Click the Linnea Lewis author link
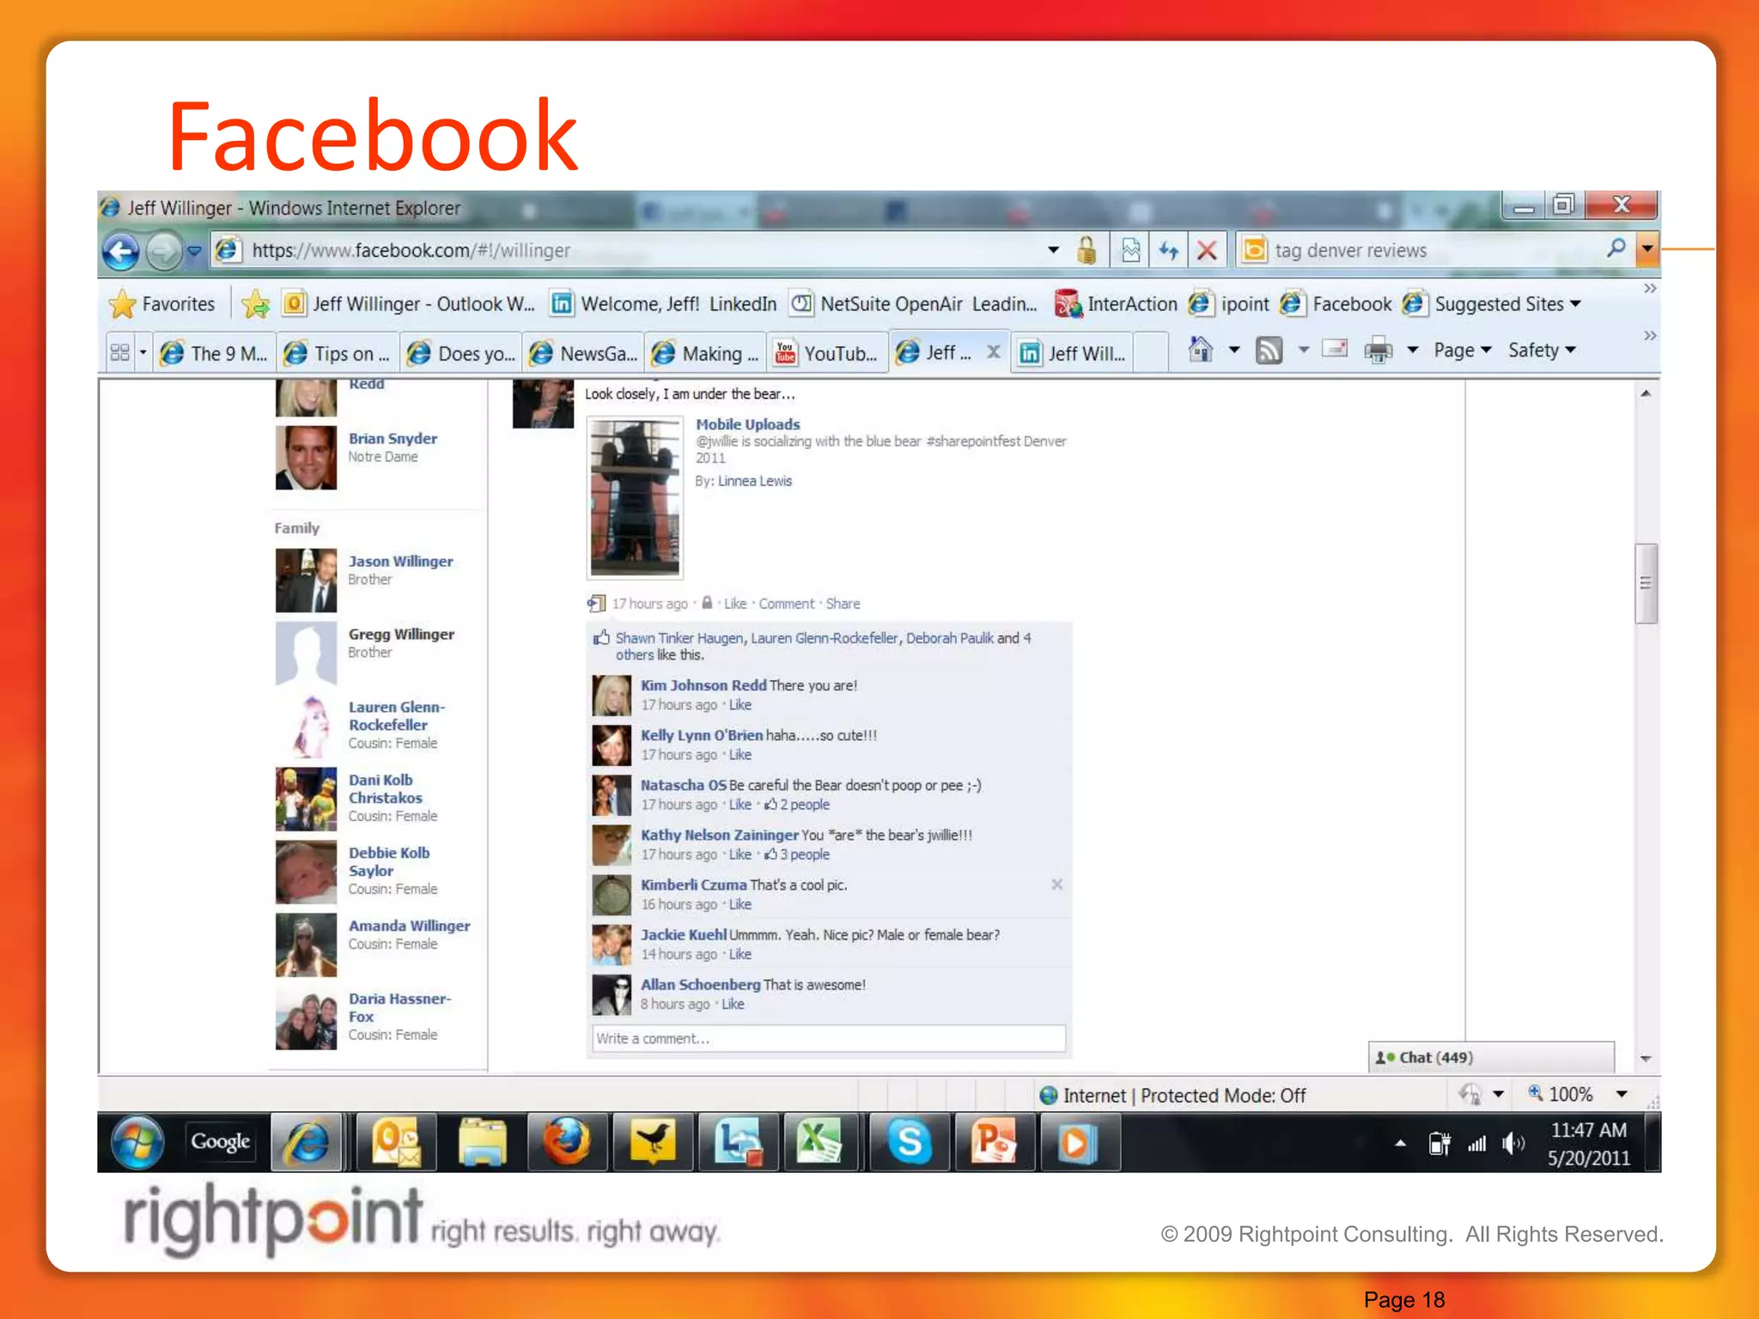1759x1319 pixels. coord(755,481)
